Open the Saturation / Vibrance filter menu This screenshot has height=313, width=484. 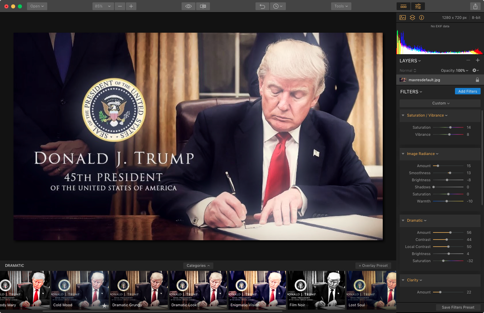click(427, 115)
